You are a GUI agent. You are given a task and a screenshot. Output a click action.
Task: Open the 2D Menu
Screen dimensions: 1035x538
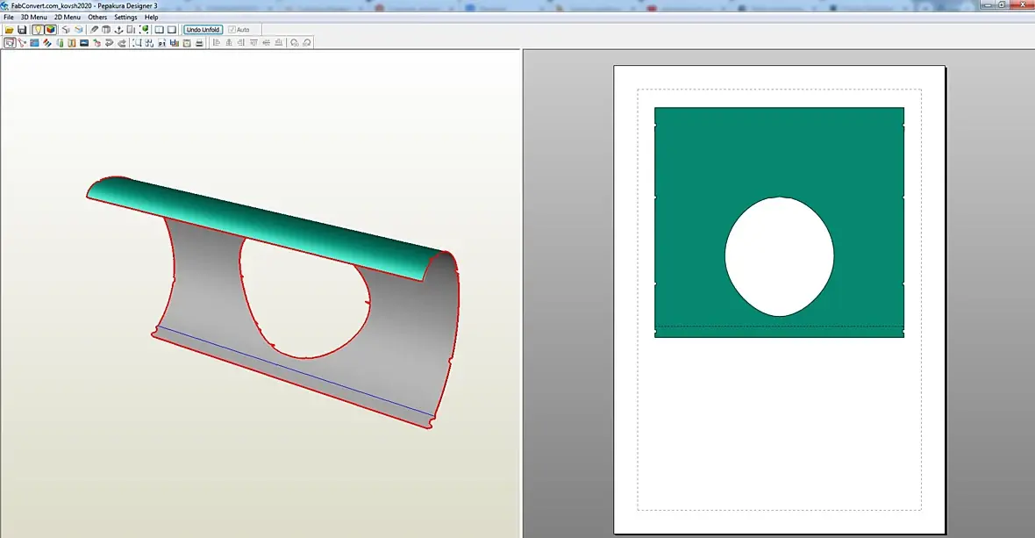[68, 18]
